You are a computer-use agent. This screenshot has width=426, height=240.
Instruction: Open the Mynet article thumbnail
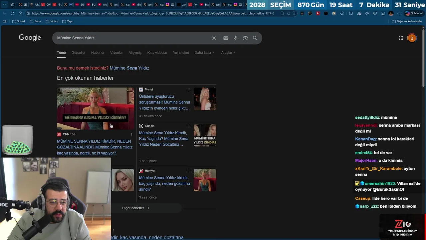tap(205, 99)
